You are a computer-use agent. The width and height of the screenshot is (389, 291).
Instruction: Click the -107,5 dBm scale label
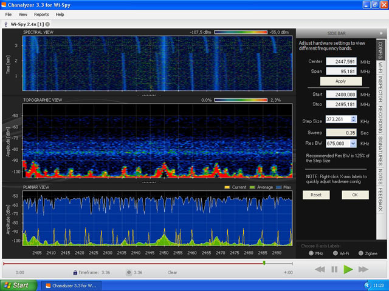(201, 32)
